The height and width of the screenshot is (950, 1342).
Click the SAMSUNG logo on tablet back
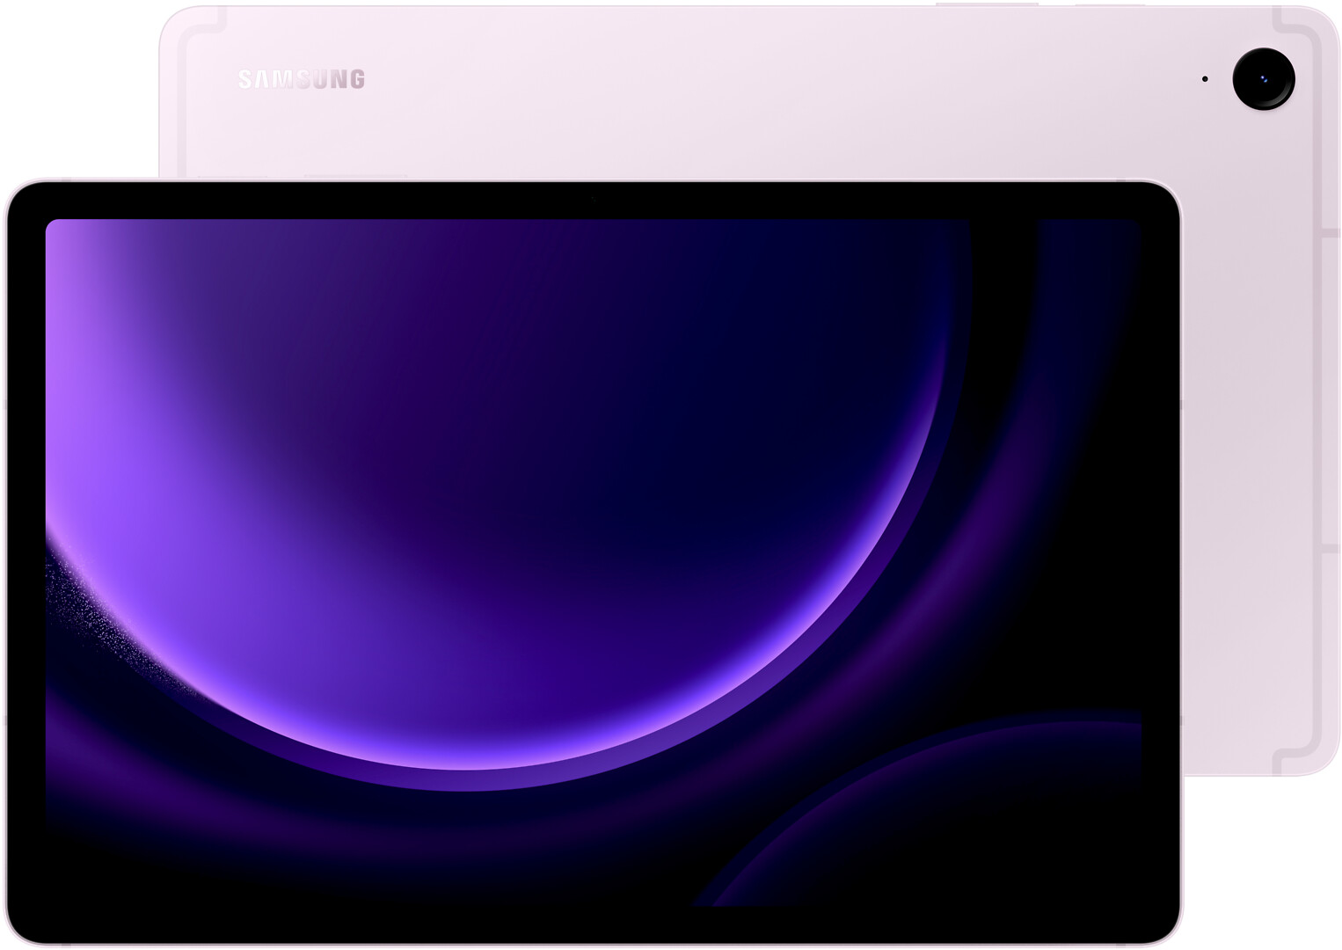click(302, 79)
